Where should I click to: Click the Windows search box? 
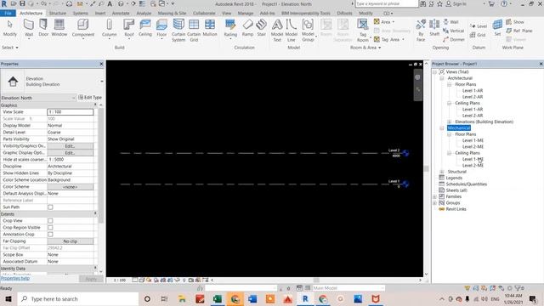pyautogui.click(x=78, y=298)
